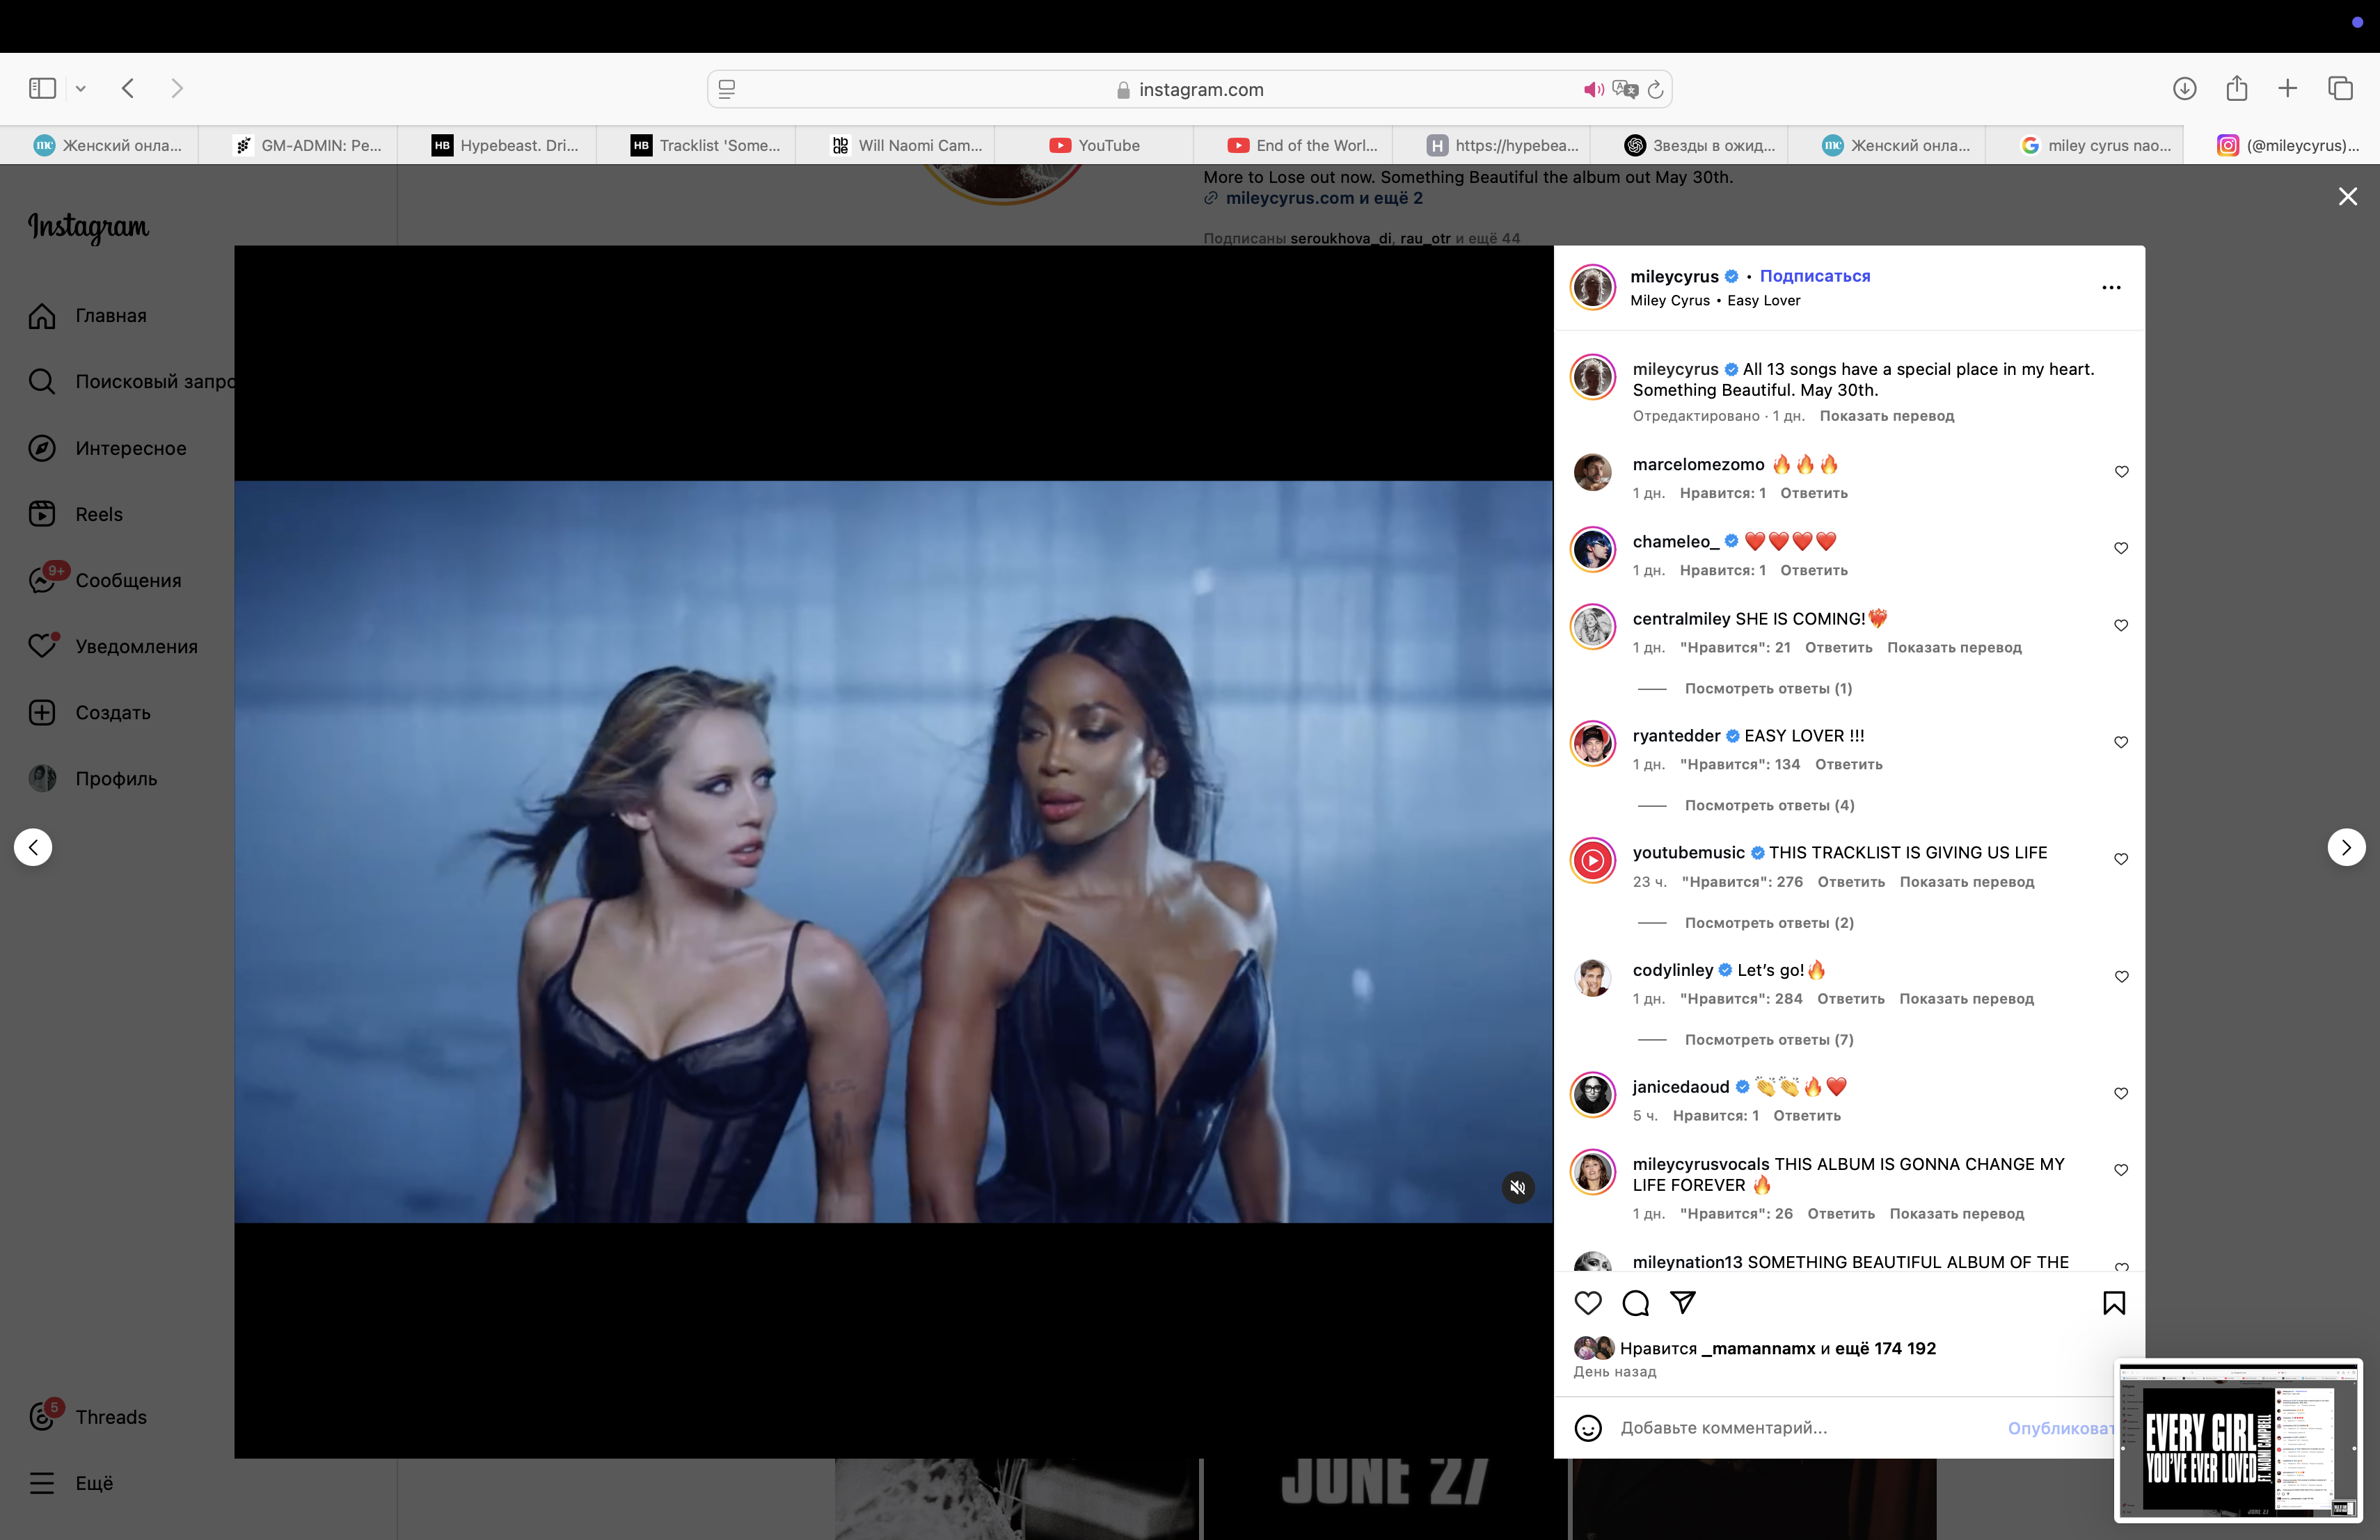
Task: Like youtubemusic's comment
Action: (2121, 860)
